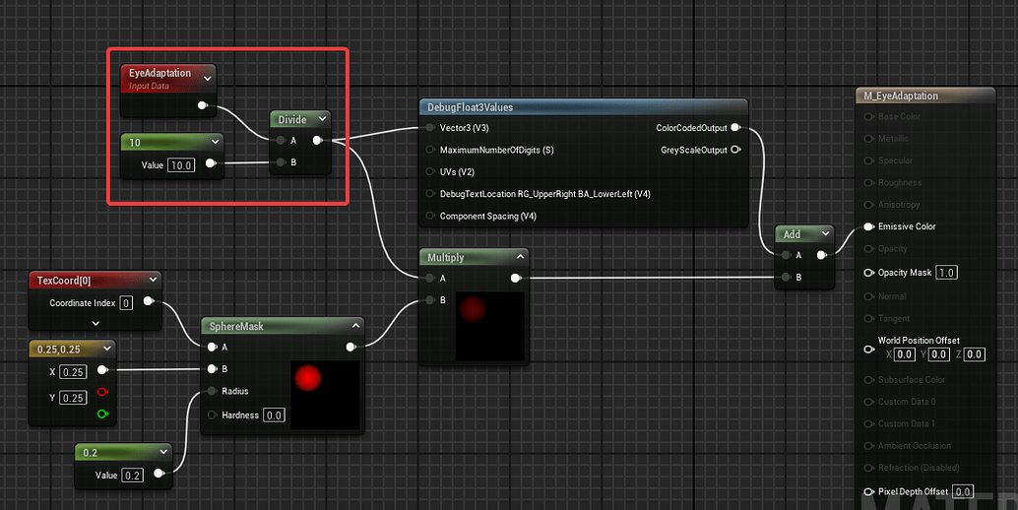Select the EyeAdaptation node title

pyautogui.click(x=159, y=73)
